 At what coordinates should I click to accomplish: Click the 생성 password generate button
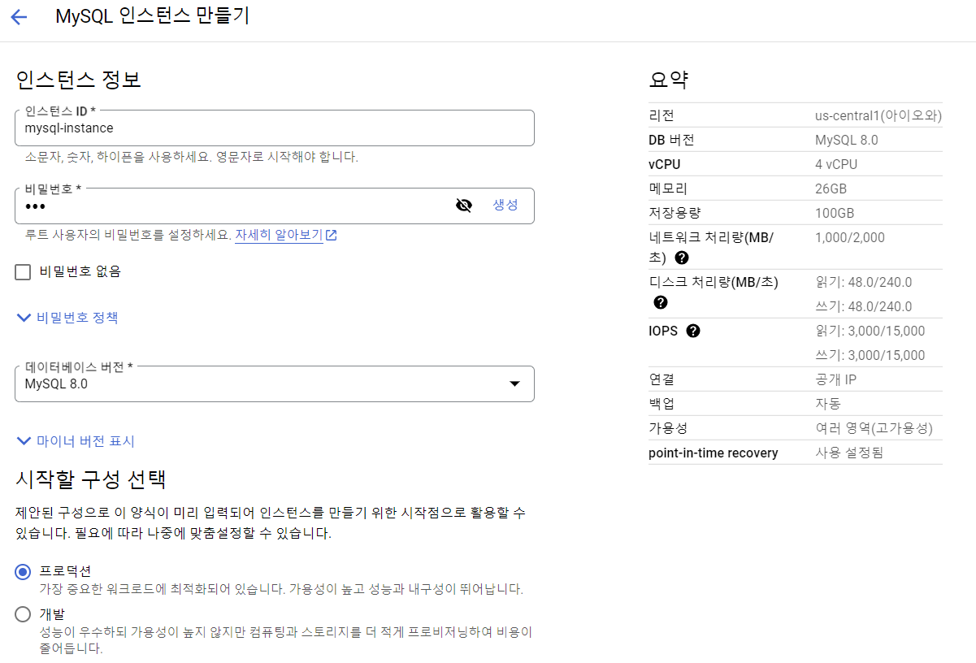click(x=505, y=205)
